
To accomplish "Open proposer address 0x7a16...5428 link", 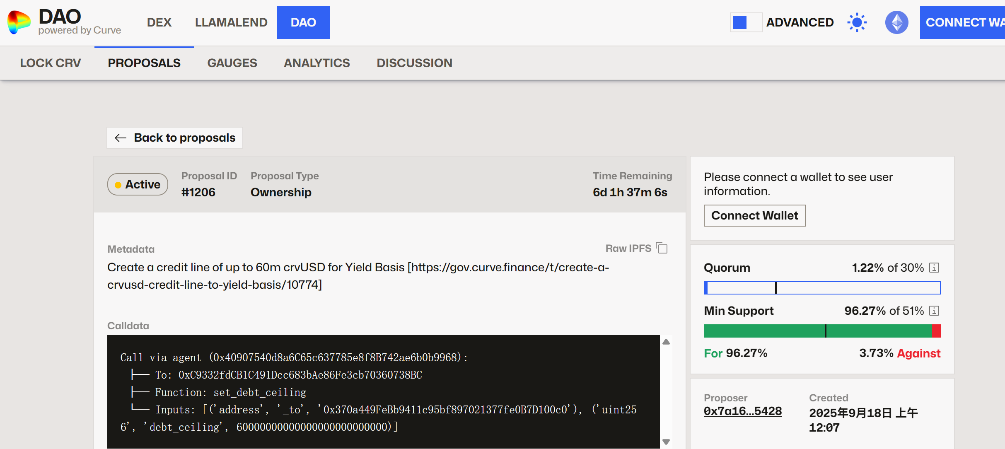I will tap(742, 411).
